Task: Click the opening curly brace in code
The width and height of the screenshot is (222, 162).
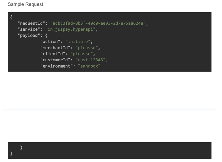Action: click(x=12, y=17)
